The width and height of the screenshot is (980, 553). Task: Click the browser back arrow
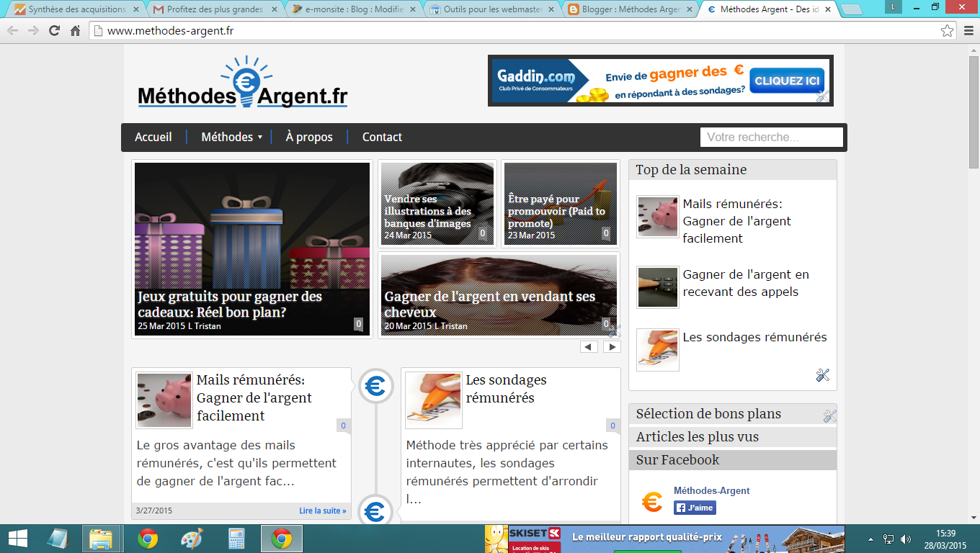[12, 31]
